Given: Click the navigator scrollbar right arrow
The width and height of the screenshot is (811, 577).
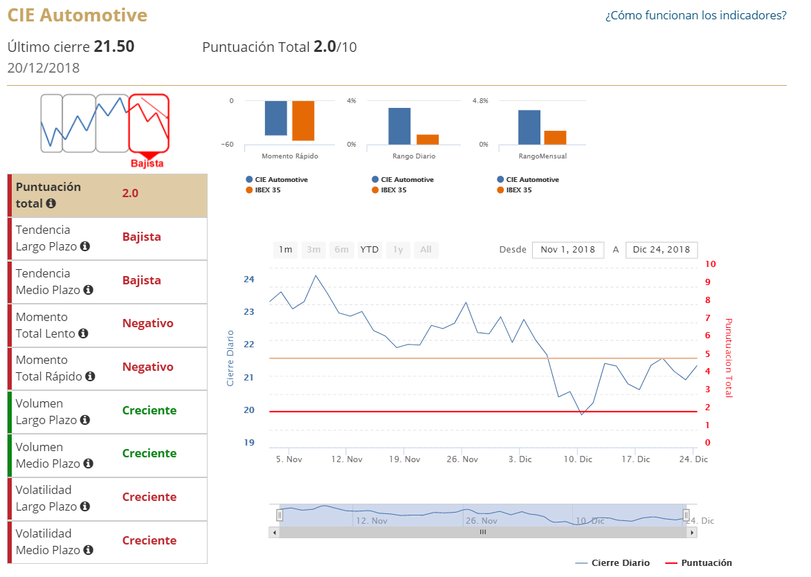Looking at the screenshot, I should click(x=691, y=533).
